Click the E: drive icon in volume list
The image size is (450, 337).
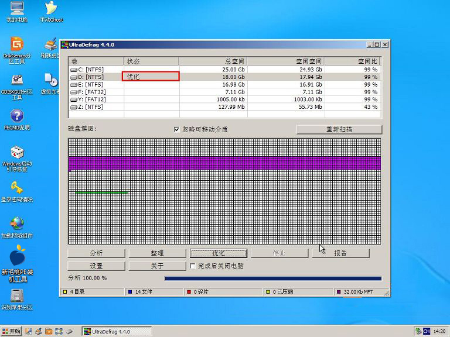[x=74, y=84]
